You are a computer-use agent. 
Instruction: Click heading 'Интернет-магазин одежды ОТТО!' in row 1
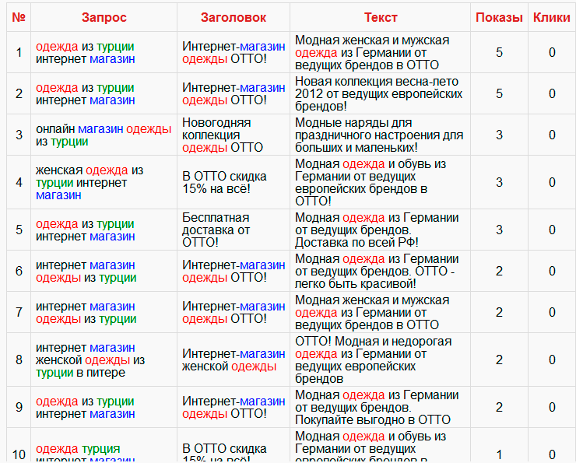(x=234, y=52)
